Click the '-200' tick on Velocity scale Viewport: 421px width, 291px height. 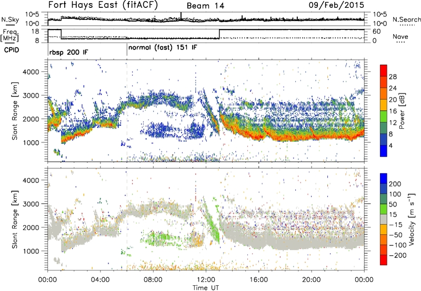pyautogui.click(x=397, y=255)
